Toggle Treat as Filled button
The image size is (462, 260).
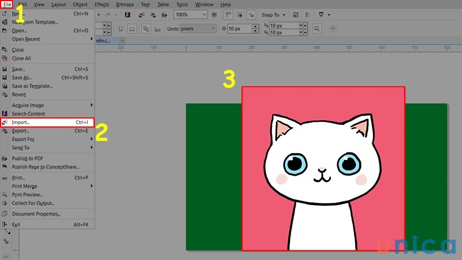pyautogui.click(x=316, y=28)
